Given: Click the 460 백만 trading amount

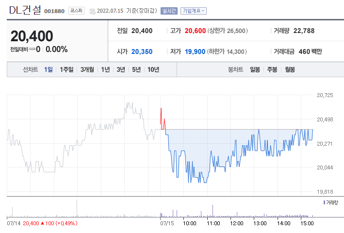Looking at the screenshot, I should (x=310, y=51).
